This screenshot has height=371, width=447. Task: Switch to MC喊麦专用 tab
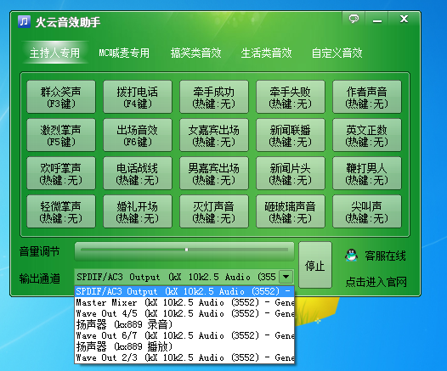124,53
